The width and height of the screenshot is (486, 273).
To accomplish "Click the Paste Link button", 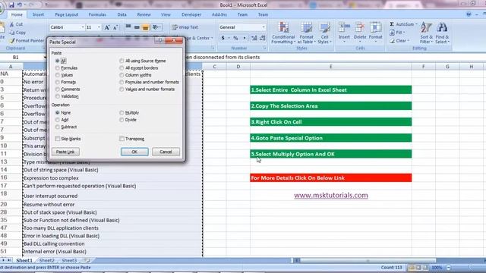I will (x=65, y=152).
